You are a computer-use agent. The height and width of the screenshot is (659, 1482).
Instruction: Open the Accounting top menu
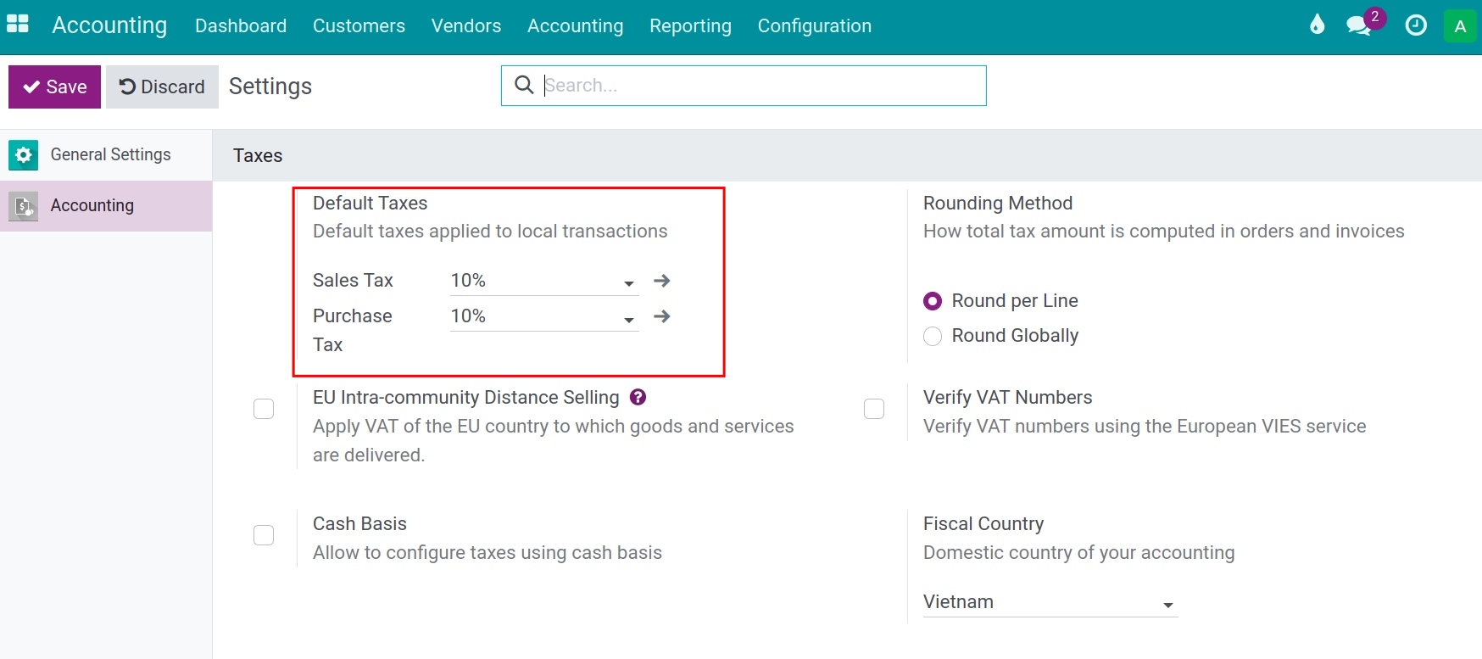point(575,26)
